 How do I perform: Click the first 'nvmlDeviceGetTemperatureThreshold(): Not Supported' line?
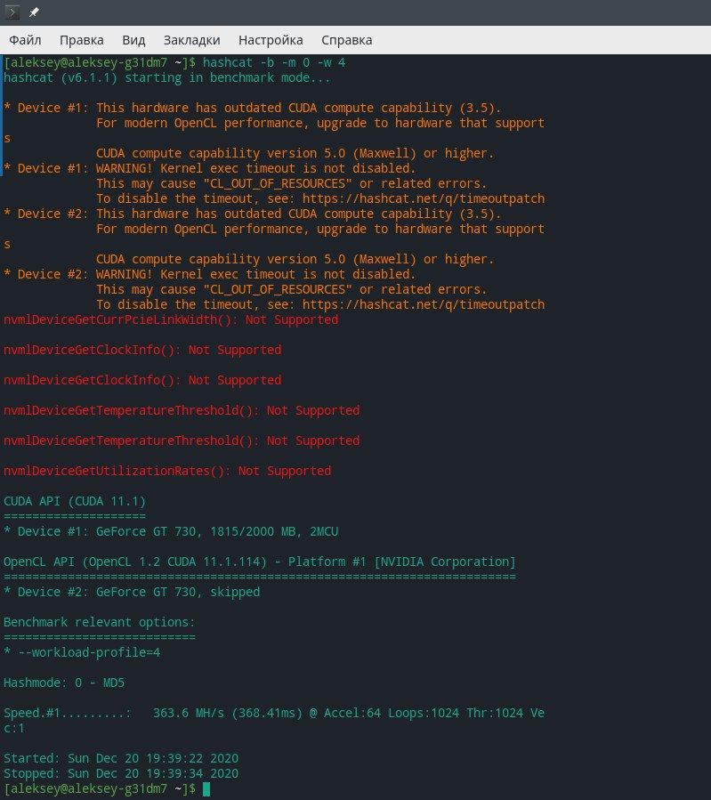182,411
